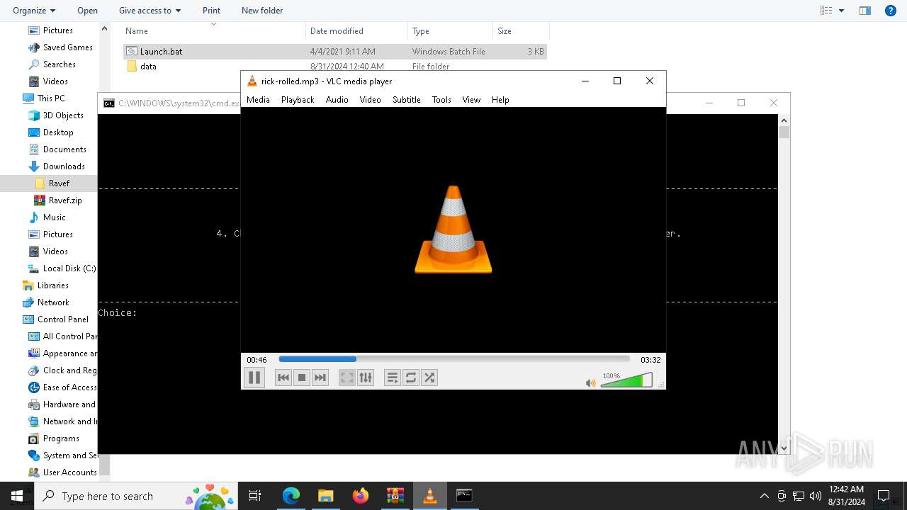
Task: Open Explorer help icon
Action: [x=891, y=11]
